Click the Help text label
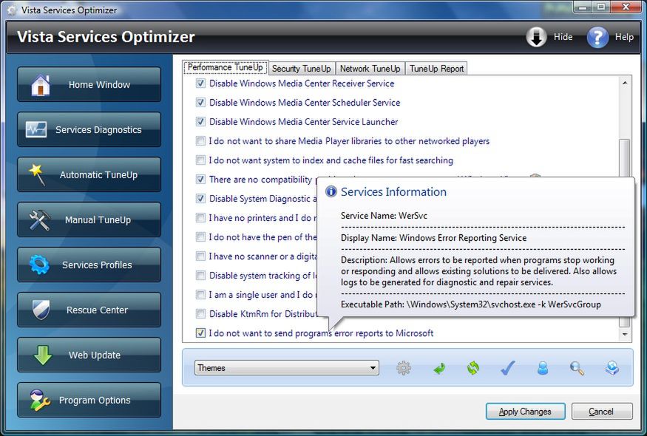Screen dimensions: 647x436 624,37
